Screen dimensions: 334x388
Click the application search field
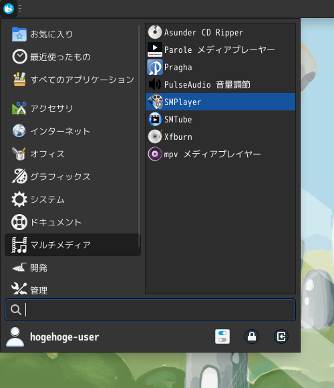(150, 310)
